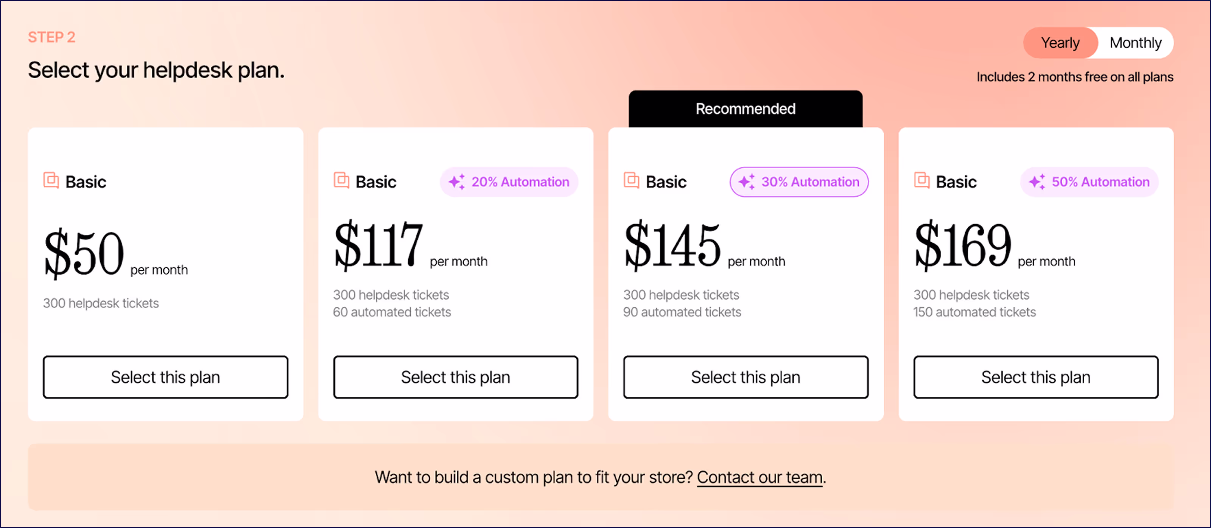Select this plan under the $117 option
This screenshot has height=528, width=1211.
tap(456, 377)
